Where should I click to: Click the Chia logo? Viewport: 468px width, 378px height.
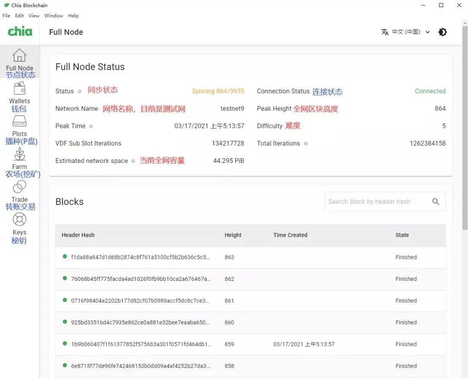coord(19,31)
